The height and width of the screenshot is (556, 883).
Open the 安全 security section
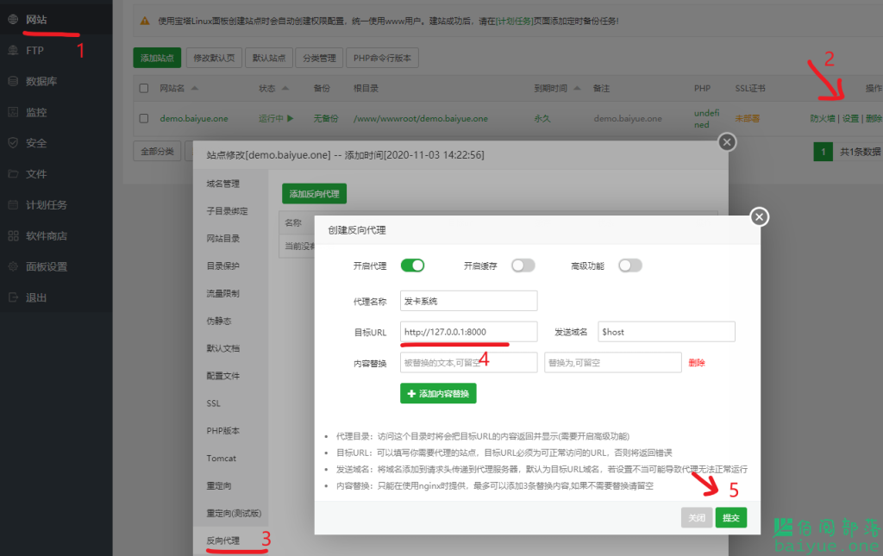(38, 141)
